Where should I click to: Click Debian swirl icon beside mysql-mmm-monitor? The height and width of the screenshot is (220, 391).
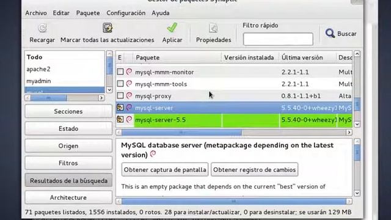coord(129,72)
